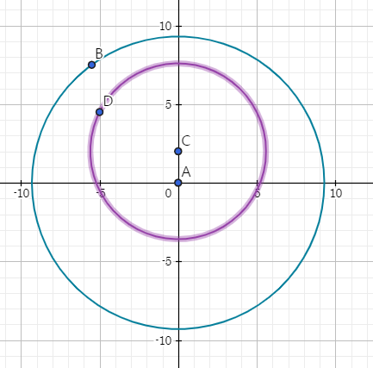Viewport: 373px width, 368px height.
Task: Click the positive y-axis label 5
Action: (168, 105)
